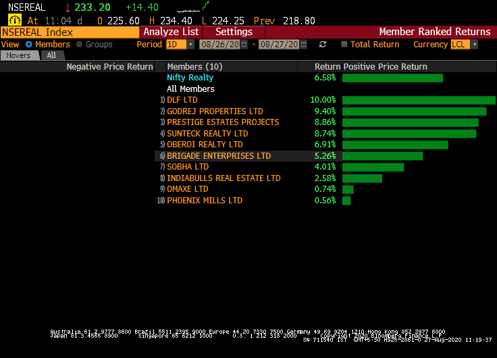Click the refresh icon beside date range
497x358 pixels.
[323, 45]
